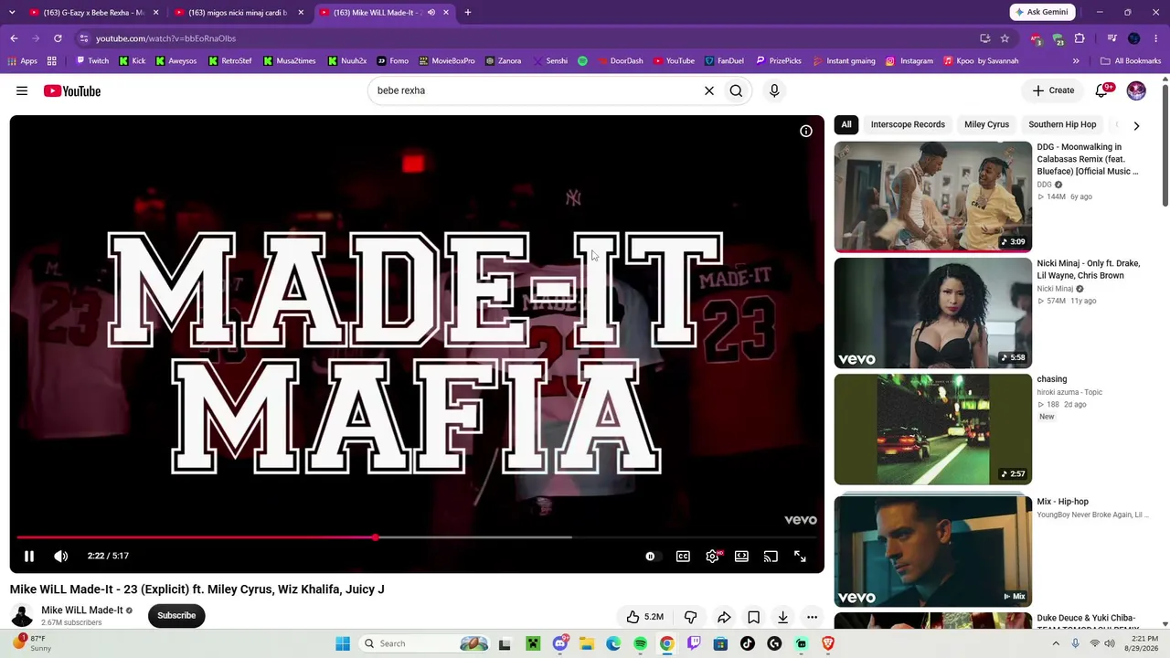Open TikTok from the taskbar
The width and height of the screenshot is (1170, 658).
[748, 643]
